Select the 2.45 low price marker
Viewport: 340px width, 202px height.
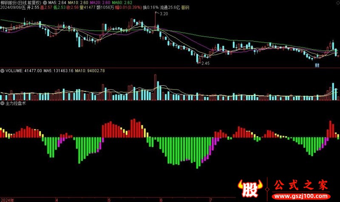pos(205,63)
